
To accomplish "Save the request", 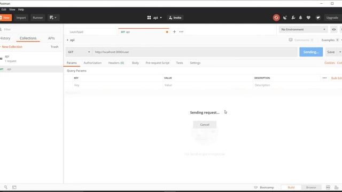I will pyautogui.click(x=331, y=52).
